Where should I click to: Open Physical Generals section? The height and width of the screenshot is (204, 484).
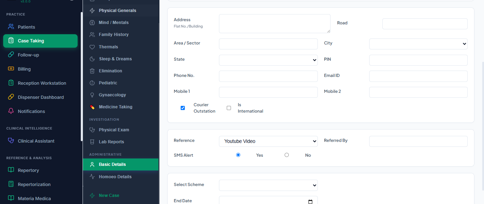click(x=120, y=11)
